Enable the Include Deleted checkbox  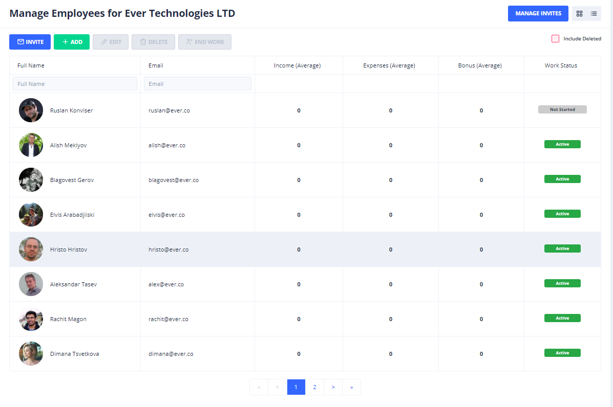[555, 39]
